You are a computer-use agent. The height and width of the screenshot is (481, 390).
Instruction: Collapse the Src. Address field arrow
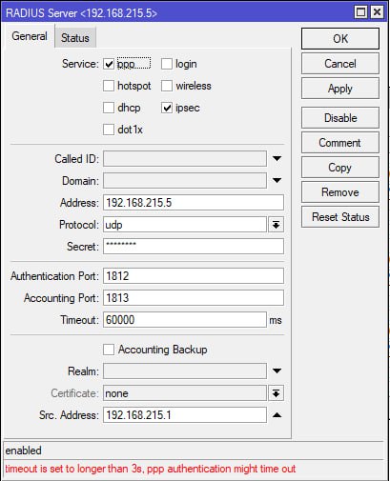[x=277, y=415]
